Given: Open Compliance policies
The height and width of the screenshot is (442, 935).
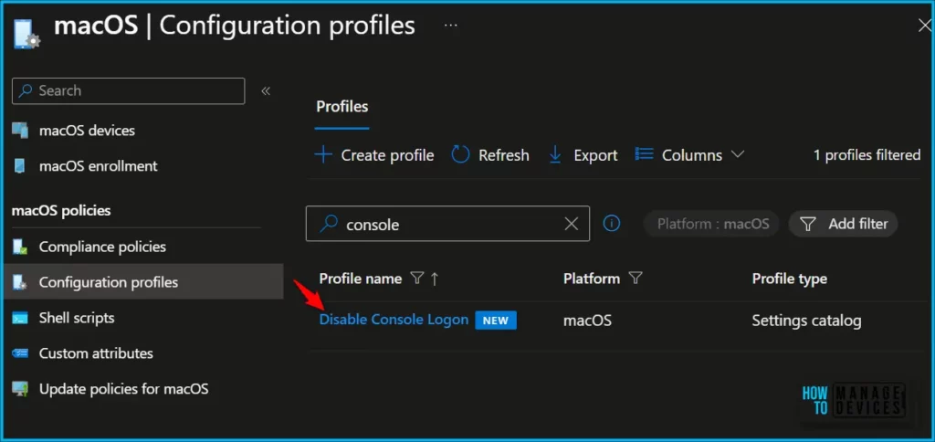Looking at the screenshot, I should 102,247.
